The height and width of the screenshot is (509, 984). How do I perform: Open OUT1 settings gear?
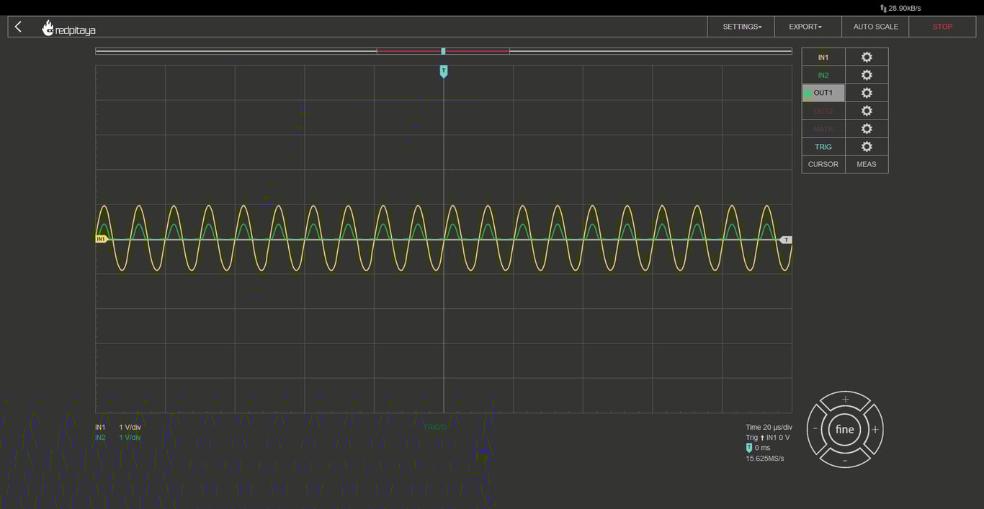(867, 93)
